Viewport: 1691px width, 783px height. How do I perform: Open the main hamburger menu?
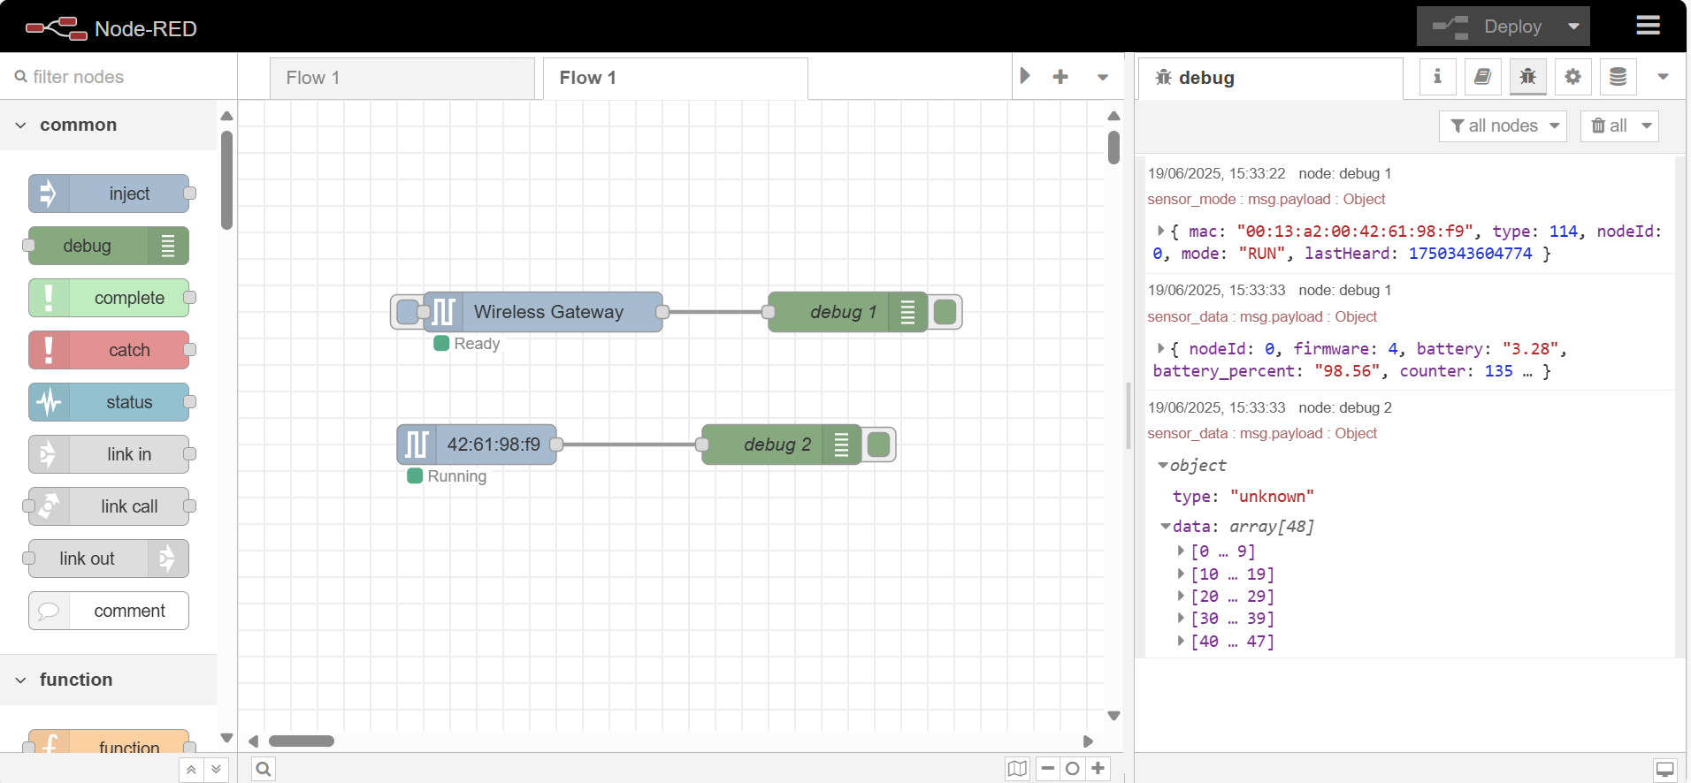click(1648, 26)
